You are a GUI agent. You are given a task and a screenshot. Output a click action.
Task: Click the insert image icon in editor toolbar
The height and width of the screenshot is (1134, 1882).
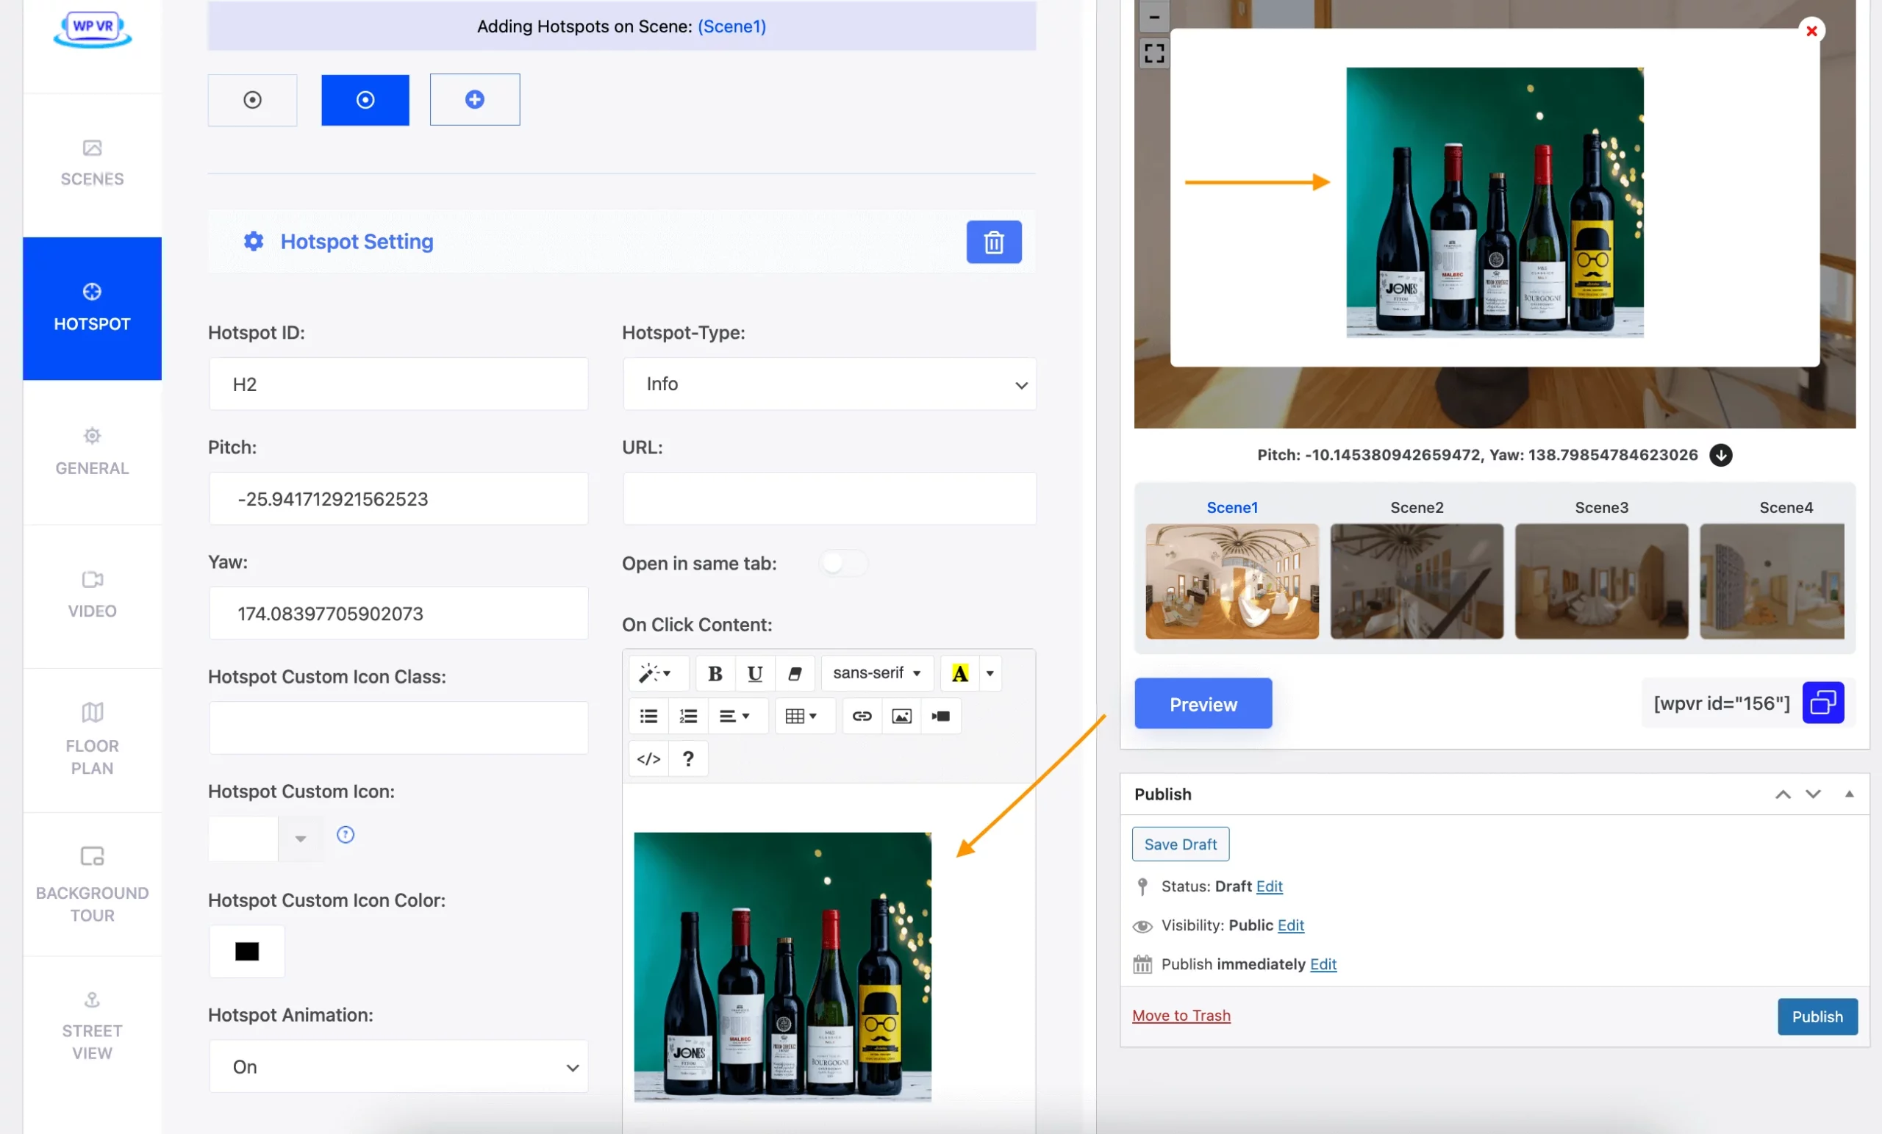click(902, 716)
